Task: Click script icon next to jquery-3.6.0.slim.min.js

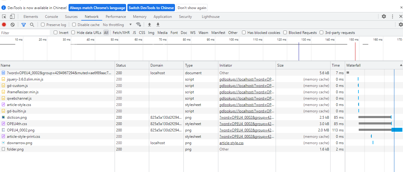Action: [x=3, y=79]
